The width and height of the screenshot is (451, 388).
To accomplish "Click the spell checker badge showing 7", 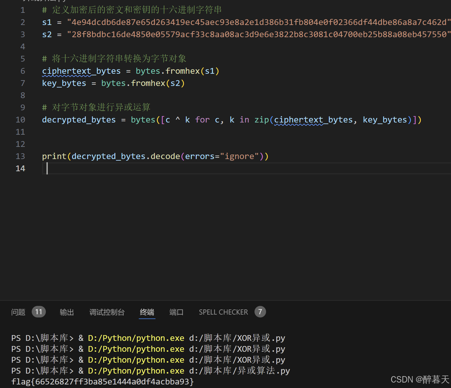I will pyautogui.click(x=260, y=311).
